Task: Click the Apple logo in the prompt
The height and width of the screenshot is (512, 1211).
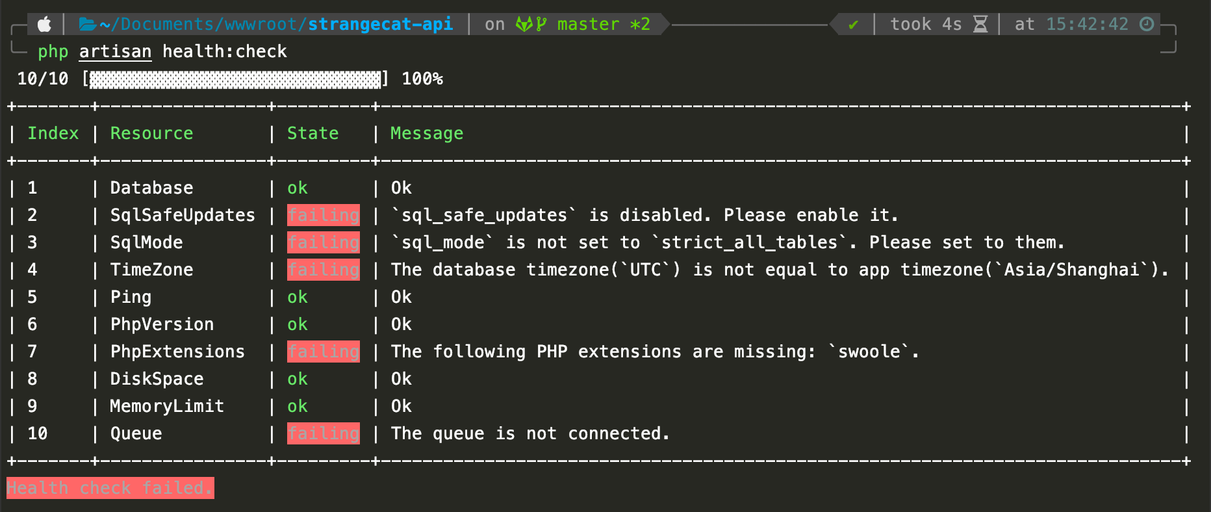Action: click(x=44, y=25)
